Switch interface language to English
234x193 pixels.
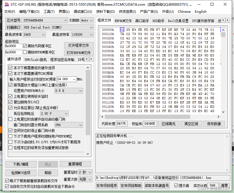200,12
